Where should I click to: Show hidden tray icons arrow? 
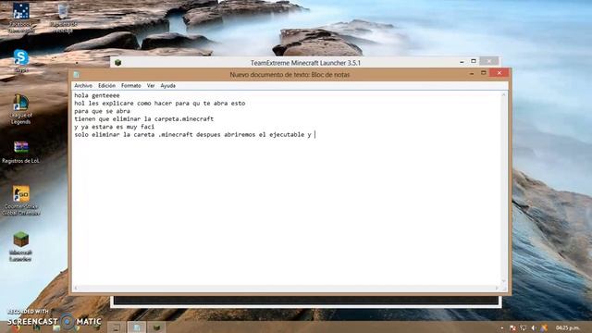pos(502,327)
